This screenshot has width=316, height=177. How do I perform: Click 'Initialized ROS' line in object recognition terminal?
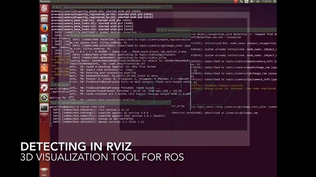point(234,43)
